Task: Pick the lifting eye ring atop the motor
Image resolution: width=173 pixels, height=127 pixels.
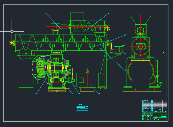Action: [x=87, y=71]
